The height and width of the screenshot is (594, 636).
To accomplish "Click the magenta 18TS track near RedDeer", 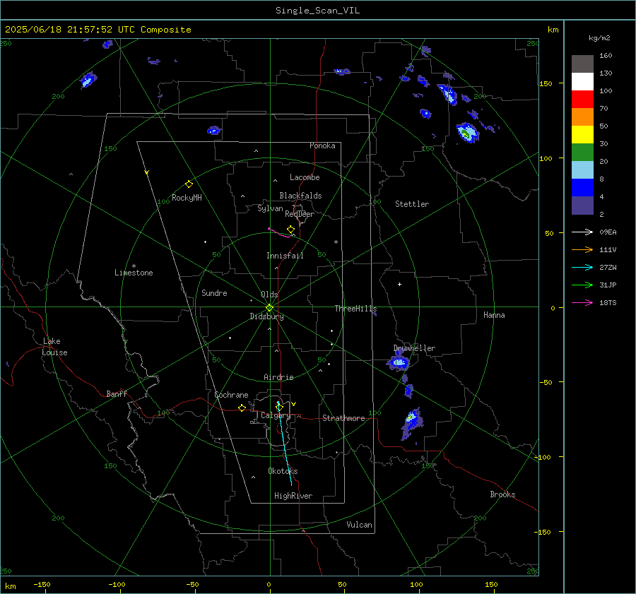I will [x=279, y=233].
